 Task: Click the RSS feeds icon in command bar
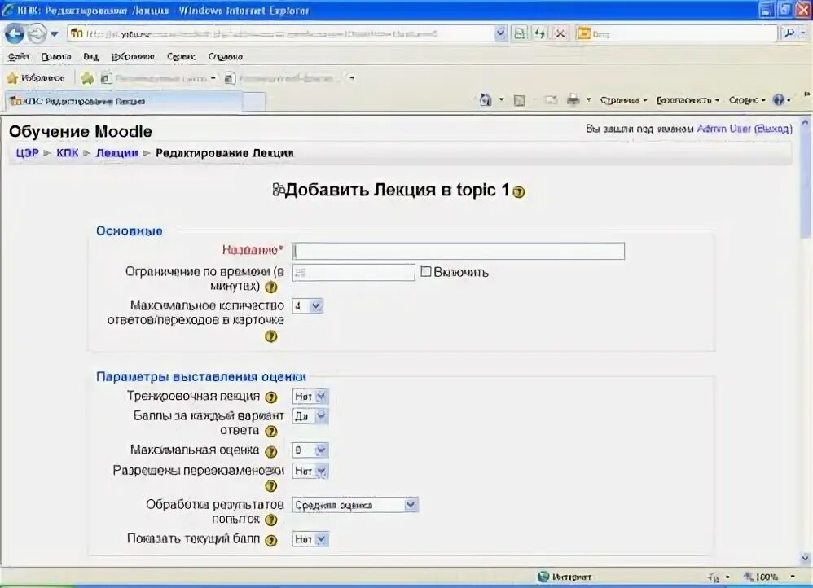tap(519, 100)
